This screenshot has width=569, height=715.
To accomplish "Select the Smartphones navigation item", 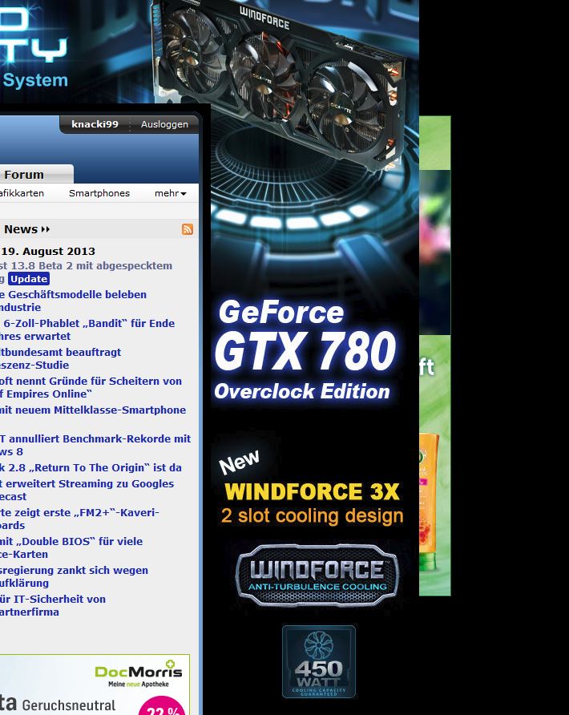I will [x=99, y=193].
